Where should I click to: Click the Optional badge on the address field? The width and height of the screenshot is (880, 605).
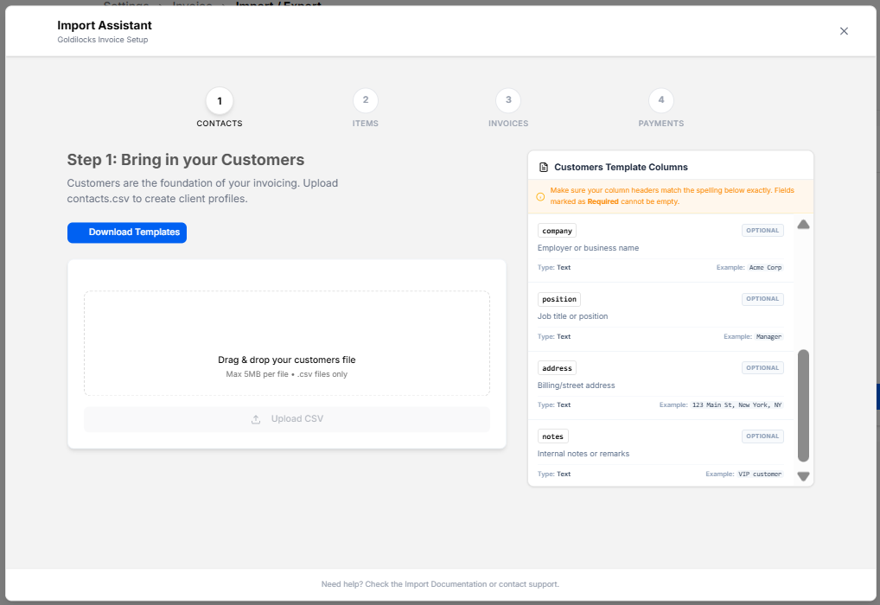(x=762, y=368)
